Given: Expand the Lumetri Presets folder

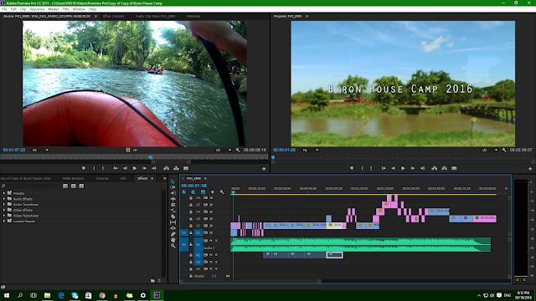Looking at the screenshot, I should pos(4,221).
